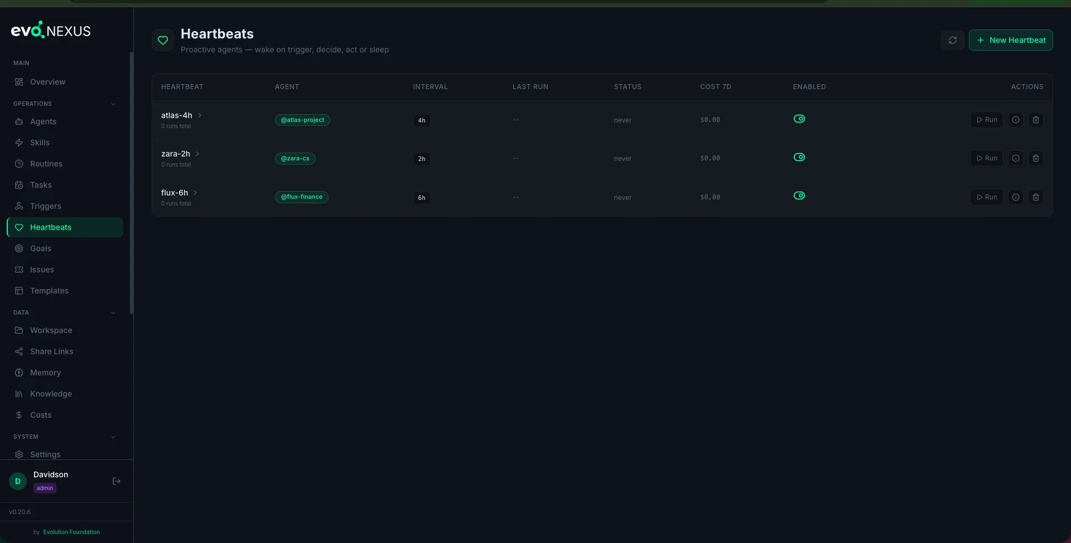The width and height of the screenshot is (1071, 543).
Task: Open info for atlas-4h heartbeat
Action: tap(1015, 120)
